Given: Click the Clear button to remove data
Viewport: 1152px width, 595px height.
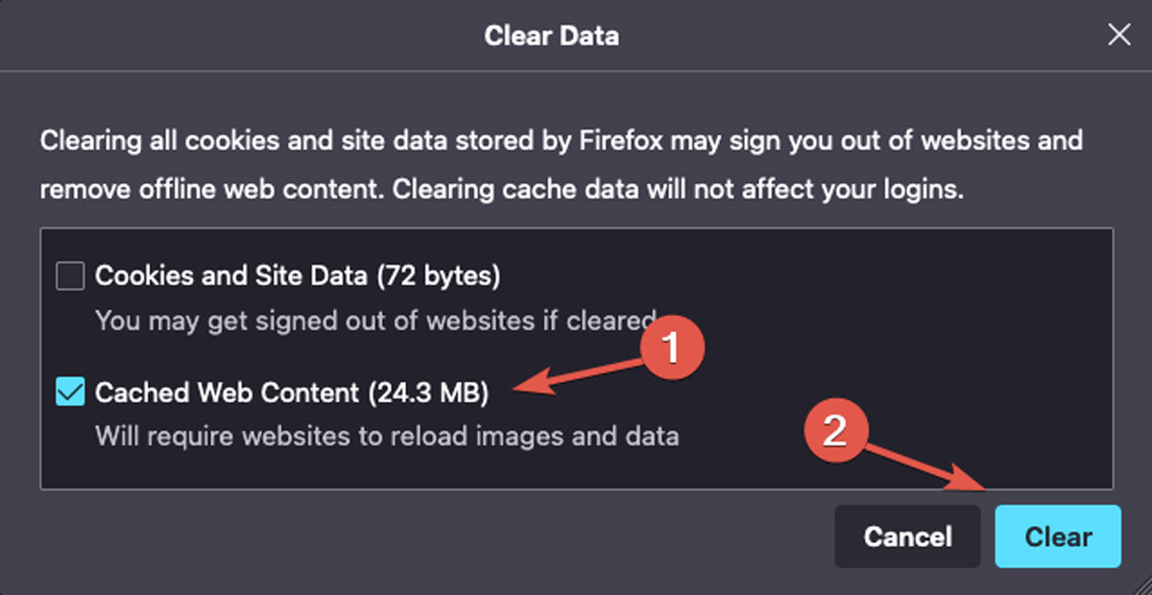Looking at the screenshot, I should (x=1058, y=536).
